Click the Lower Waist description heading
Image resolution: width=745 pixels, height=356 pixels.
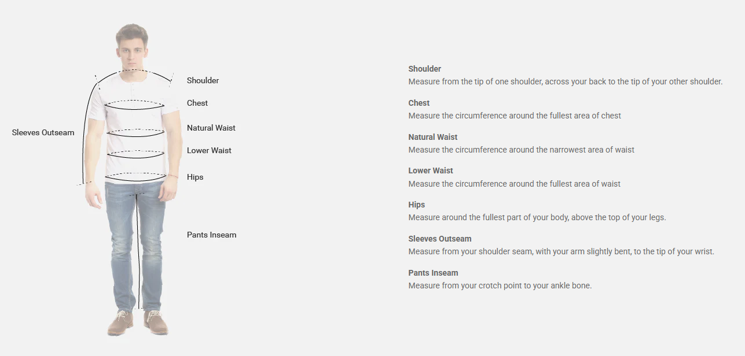pyautogui.click(x=431, y=170)
